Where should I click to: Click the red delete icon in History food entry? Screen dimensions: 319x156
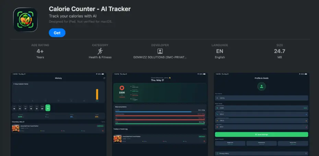pos(103,131)
